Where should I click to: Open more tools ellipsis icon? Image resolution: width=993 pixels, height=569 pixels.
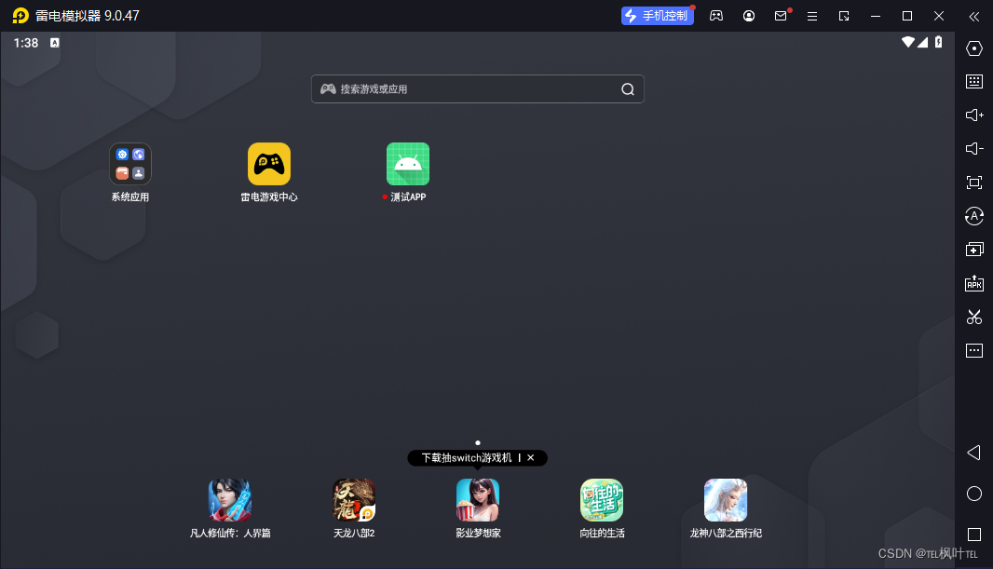[974, 350]
